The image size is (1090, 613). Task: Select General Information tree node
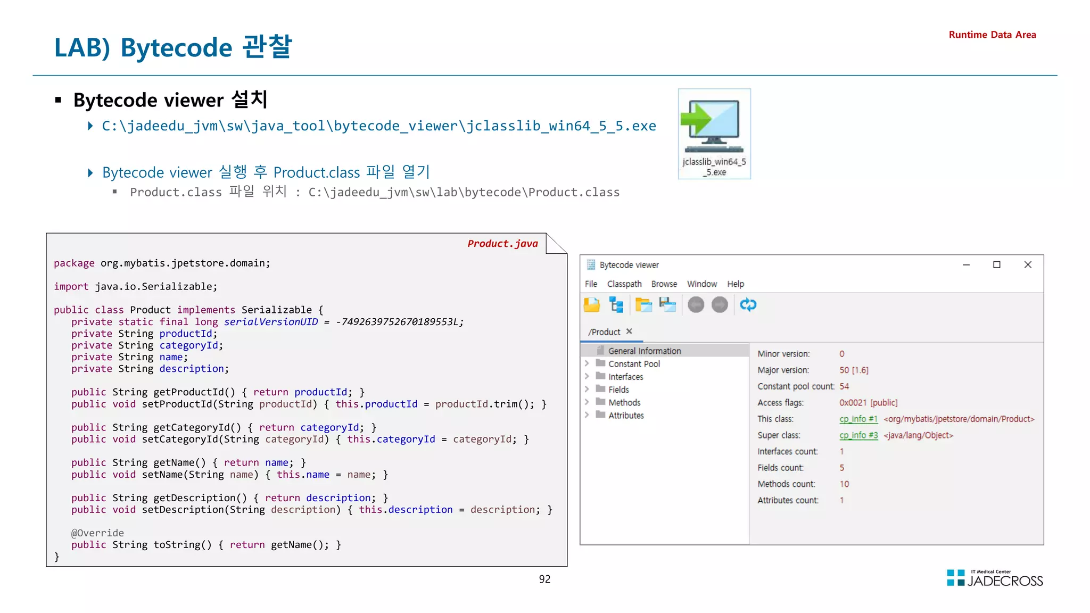[665, 351]
